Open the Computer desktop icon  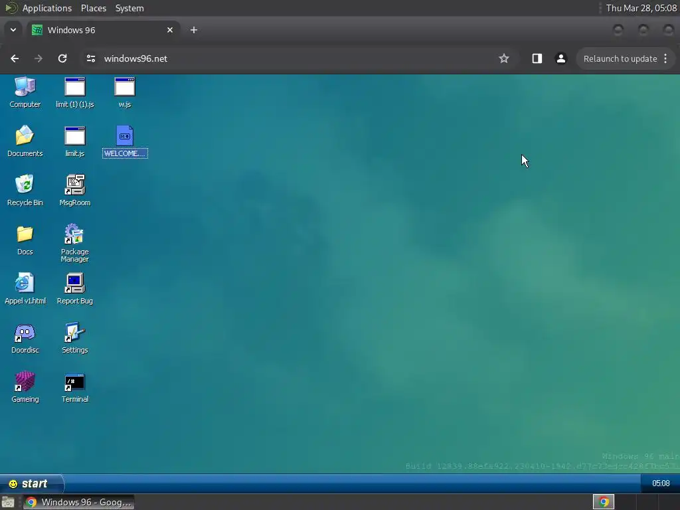point(25,92)
